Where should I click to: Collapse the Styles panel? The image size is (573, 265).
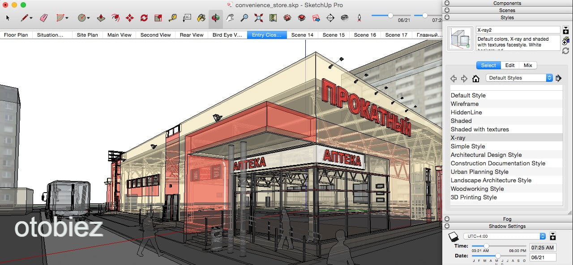[x=447, y=17]
